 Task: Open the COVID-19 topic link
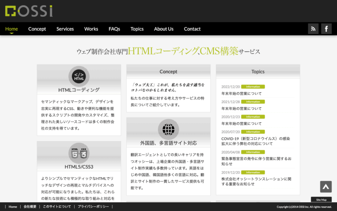point(256,141)
